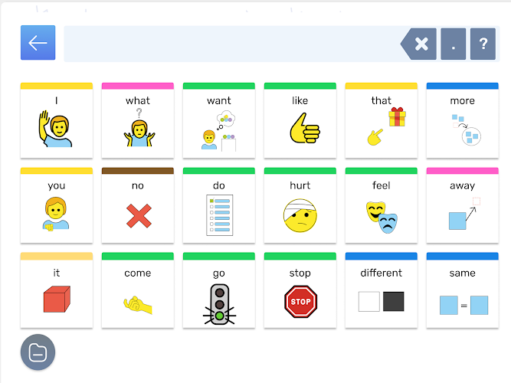This screenshot has width=511, height=383.
Task: Open the round folder button below the grid
Action: click(38, 352)
